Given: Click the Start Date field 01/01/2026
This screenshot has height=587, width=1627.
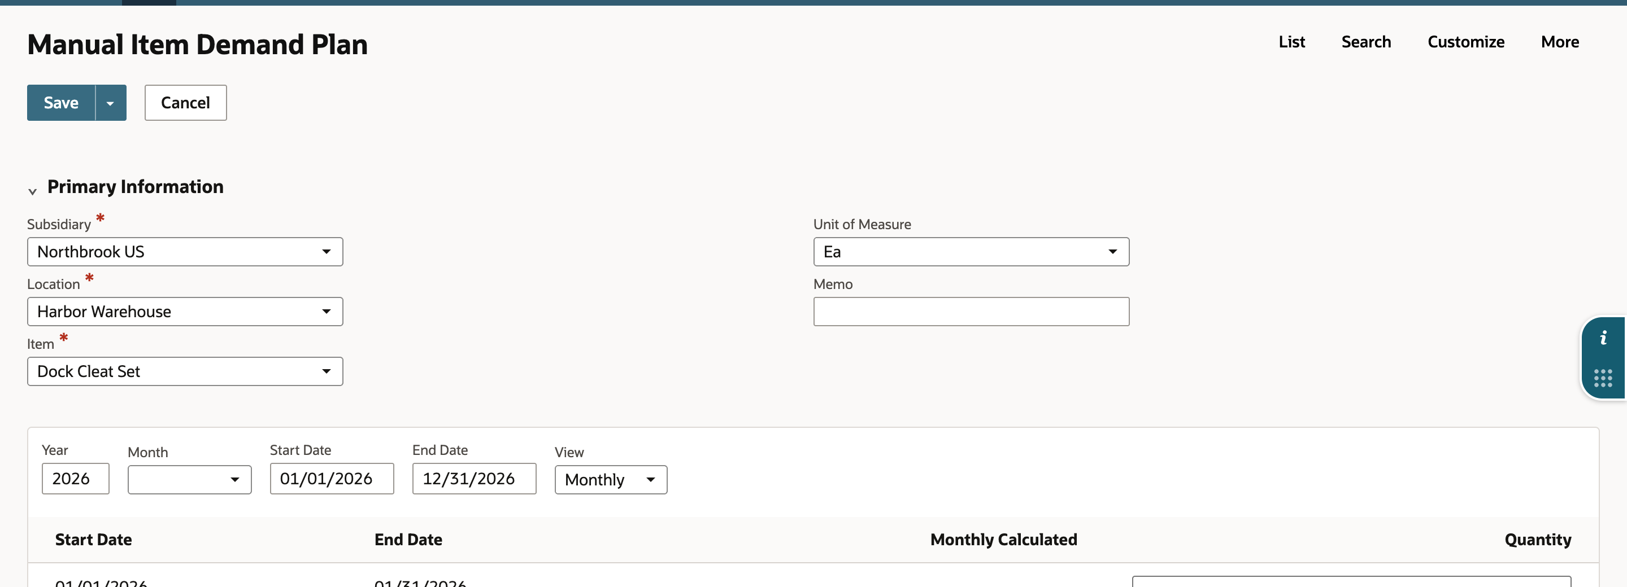Looking at the screenshot, I should (x=332, y=479).
